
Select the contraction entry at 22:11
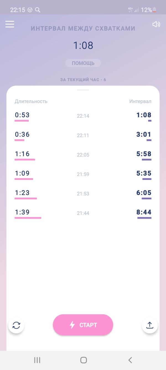[x=83, y=135]
